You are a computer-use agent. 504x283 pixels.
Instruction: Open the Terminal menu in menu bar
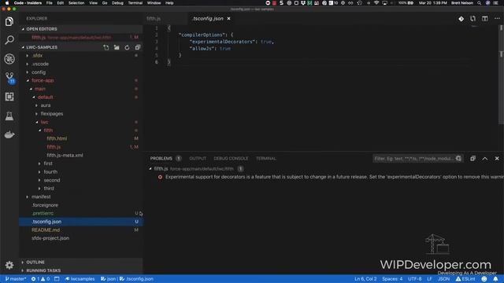pos(135,3)
